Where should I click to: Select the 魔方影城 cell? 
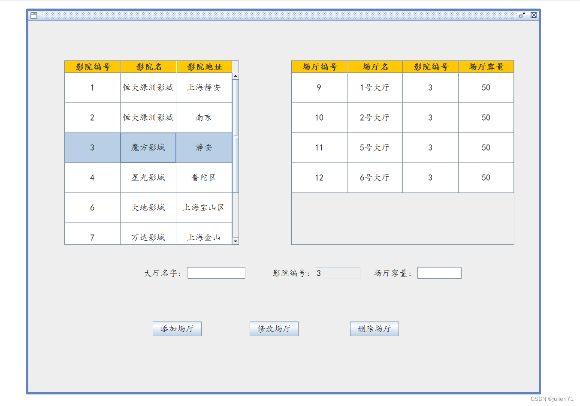[148, 148]
